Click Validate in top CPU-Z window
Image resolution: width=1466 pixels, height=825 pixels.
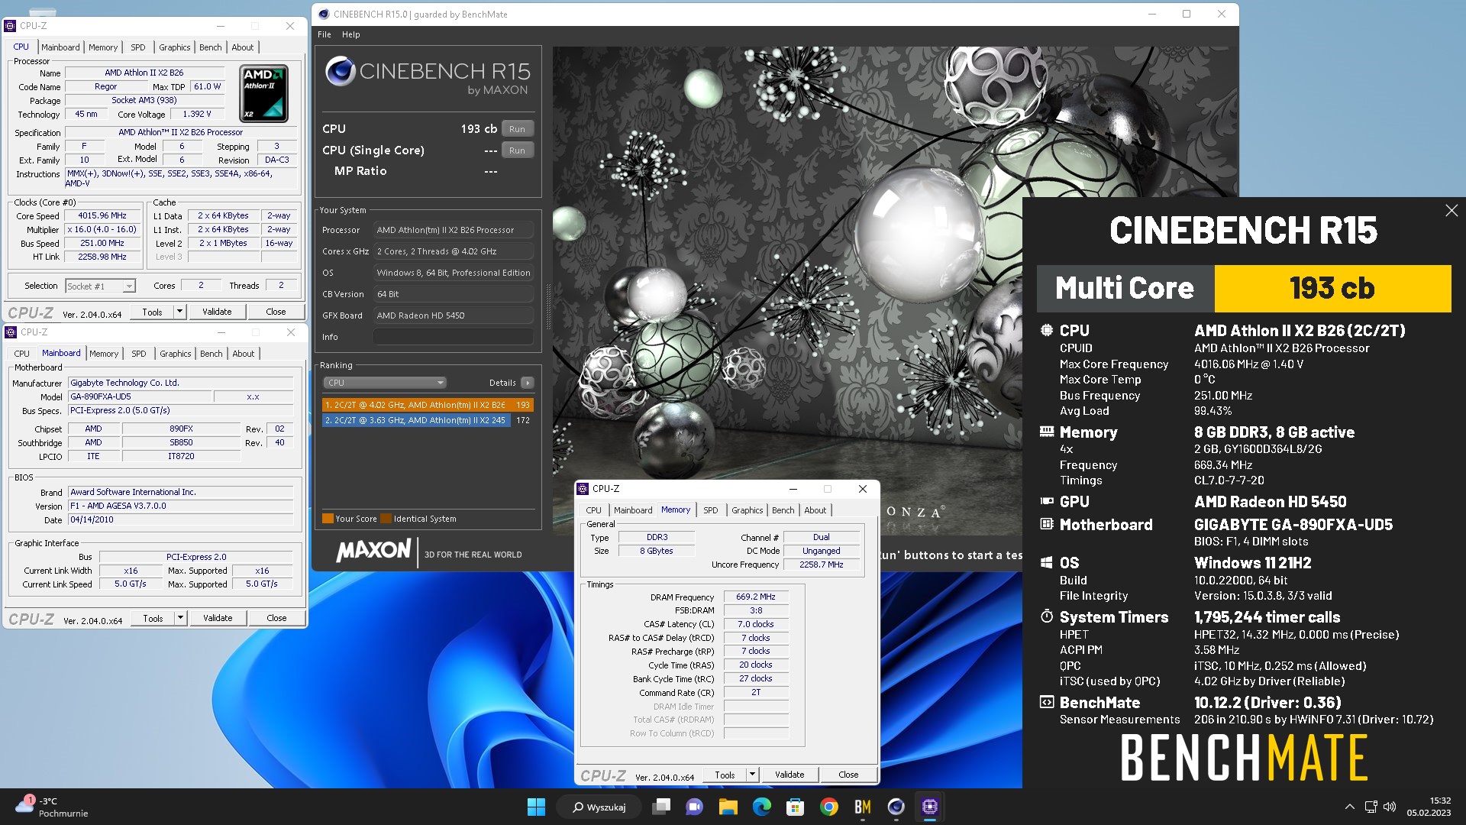(217, 312)
